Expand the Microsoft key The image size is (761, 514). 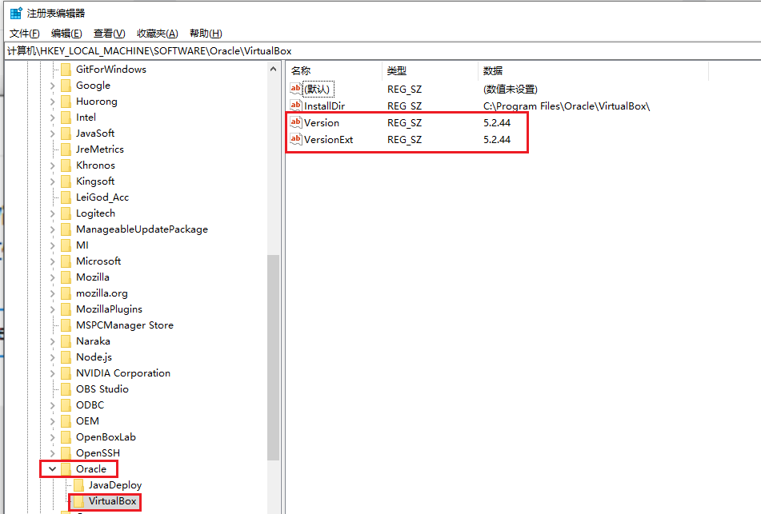coord(53,262)
